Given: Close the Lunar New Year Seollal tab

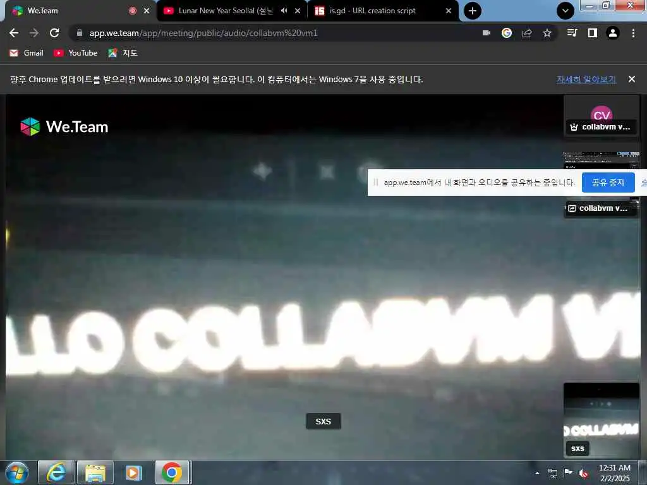Looking at the screenshot, I should coord(298,11).
